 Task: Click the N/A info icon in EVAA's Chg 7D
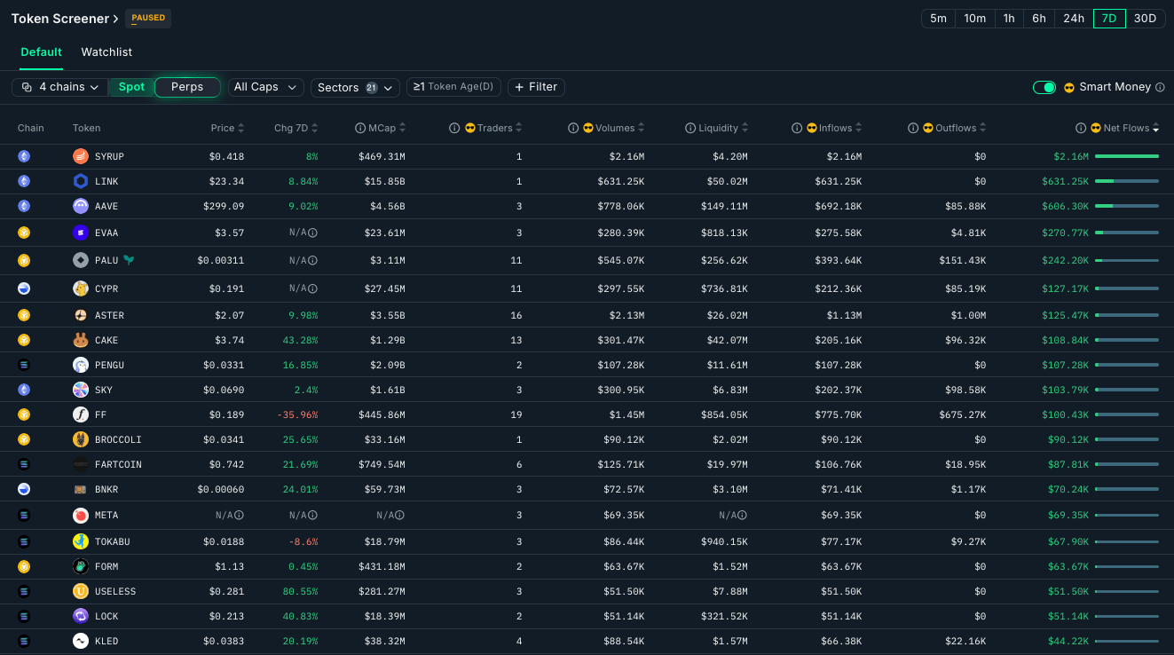coord(312,233)
